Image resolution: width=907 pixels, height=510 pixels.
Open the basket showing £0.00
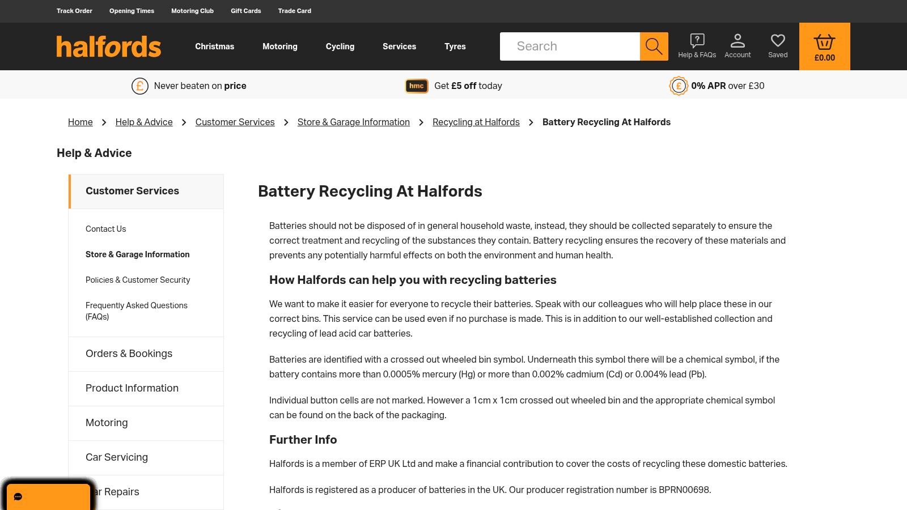[x=824, y=46]
